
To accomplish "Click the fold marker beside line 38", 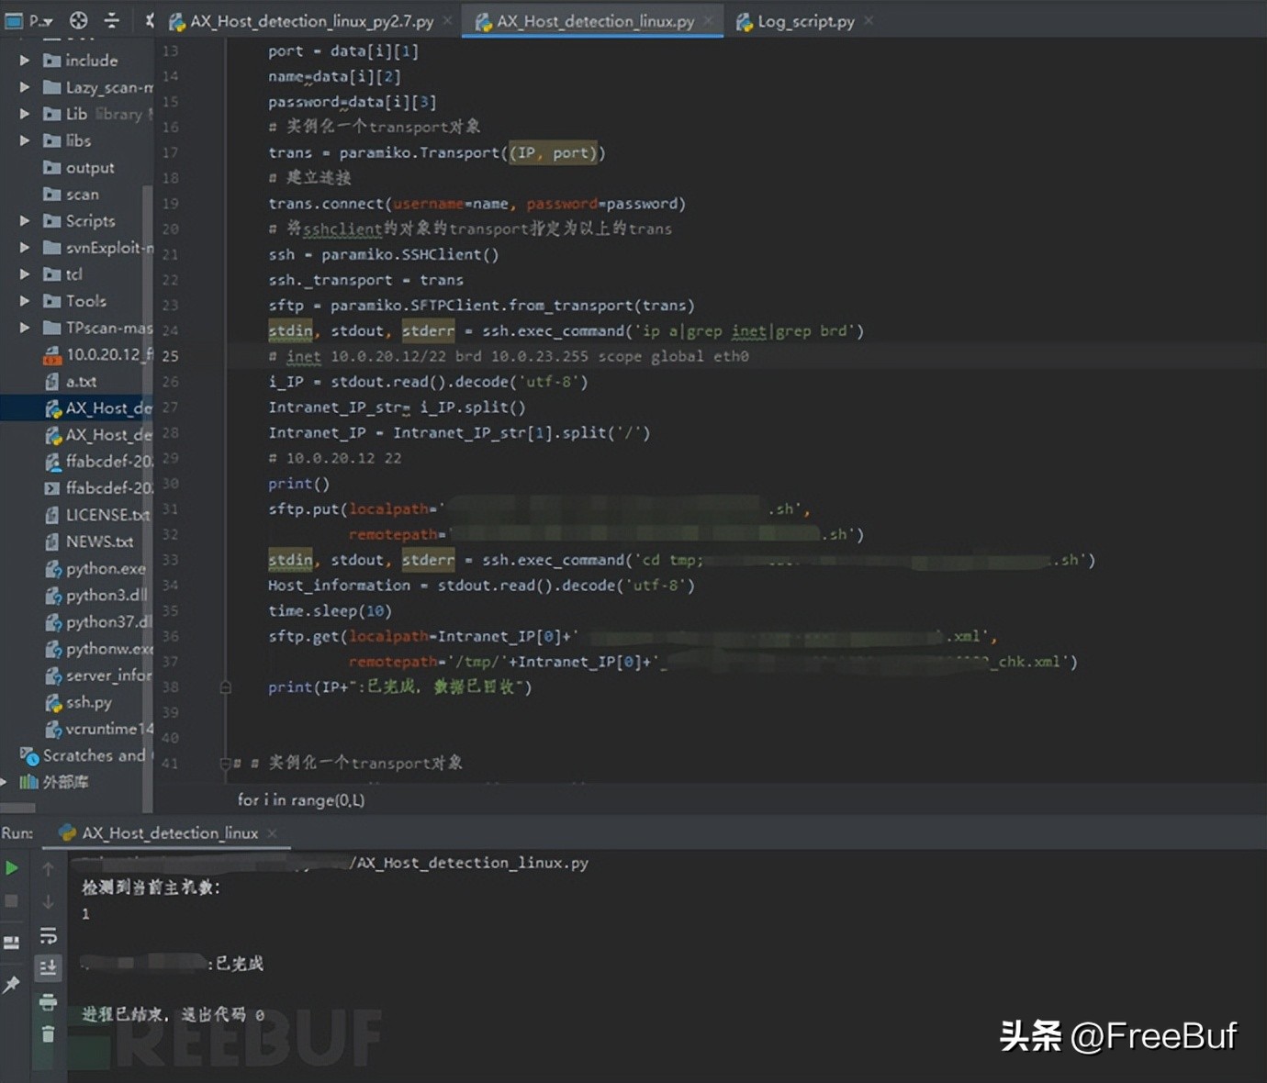I will (226, 687).
